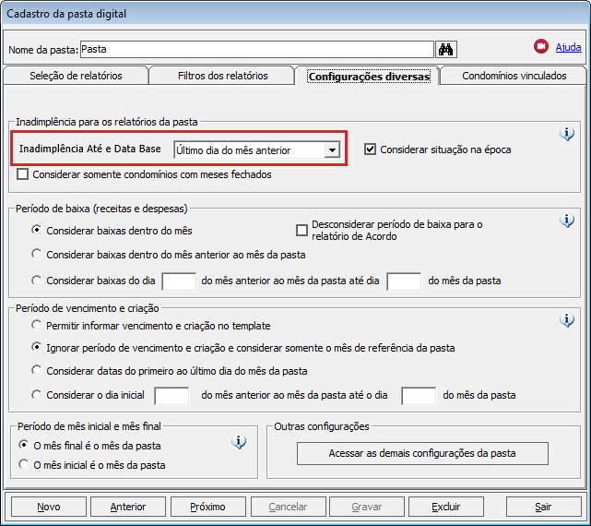591x526 pixels.
Task: Go to Próximo record
Action: (208, 507)
